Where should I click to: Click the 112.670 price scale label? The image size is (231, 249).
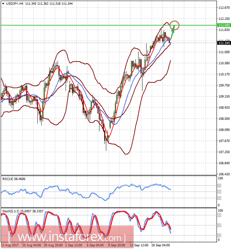pos(224,8)
